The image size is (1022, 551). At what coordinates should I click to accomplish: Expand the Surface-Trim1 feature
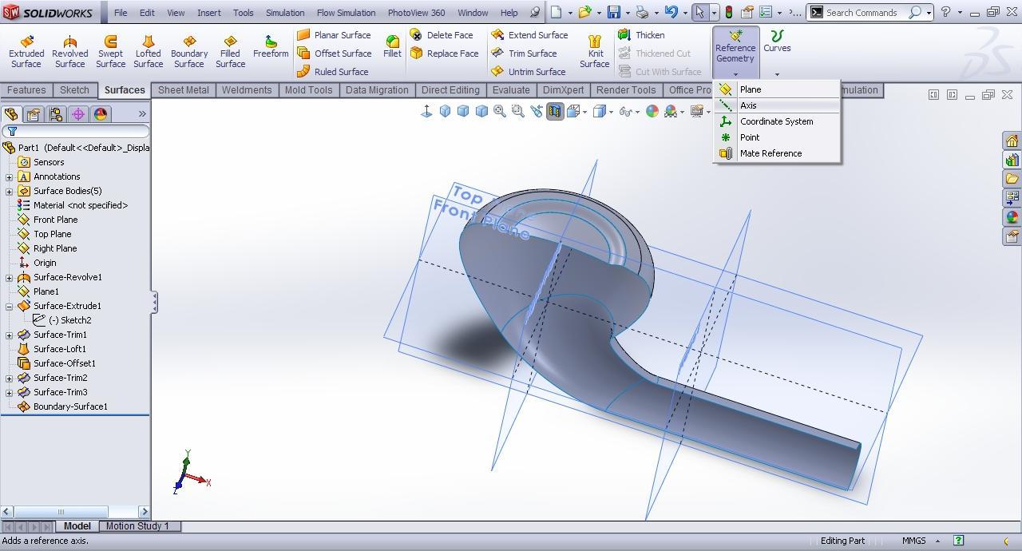(x=9, y=335)
